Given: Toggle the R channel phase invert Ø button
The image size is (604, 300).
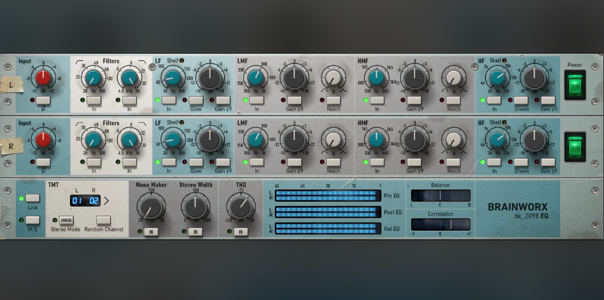Looking at the screenshot, I should click(43, 162).
